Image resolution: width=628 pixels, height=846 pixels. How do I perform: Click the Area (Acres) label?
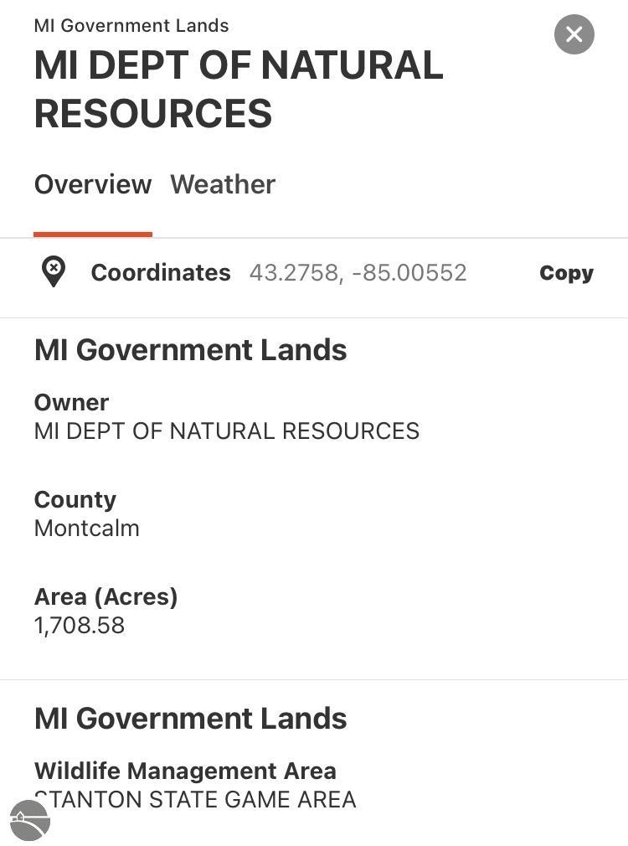[x=106, y=596]
